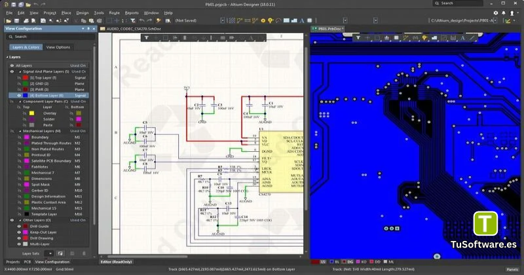The height and width of the screenshot is (275, 524).
Task: Open the Layer Sets dropdown
Action: (x=48, y=253)
